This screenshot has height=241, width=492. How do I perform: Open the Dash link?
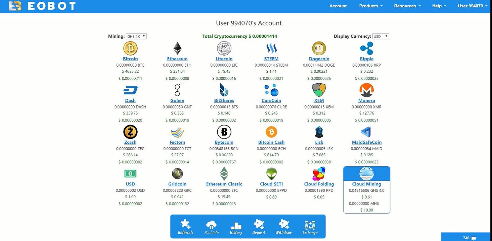130,101
